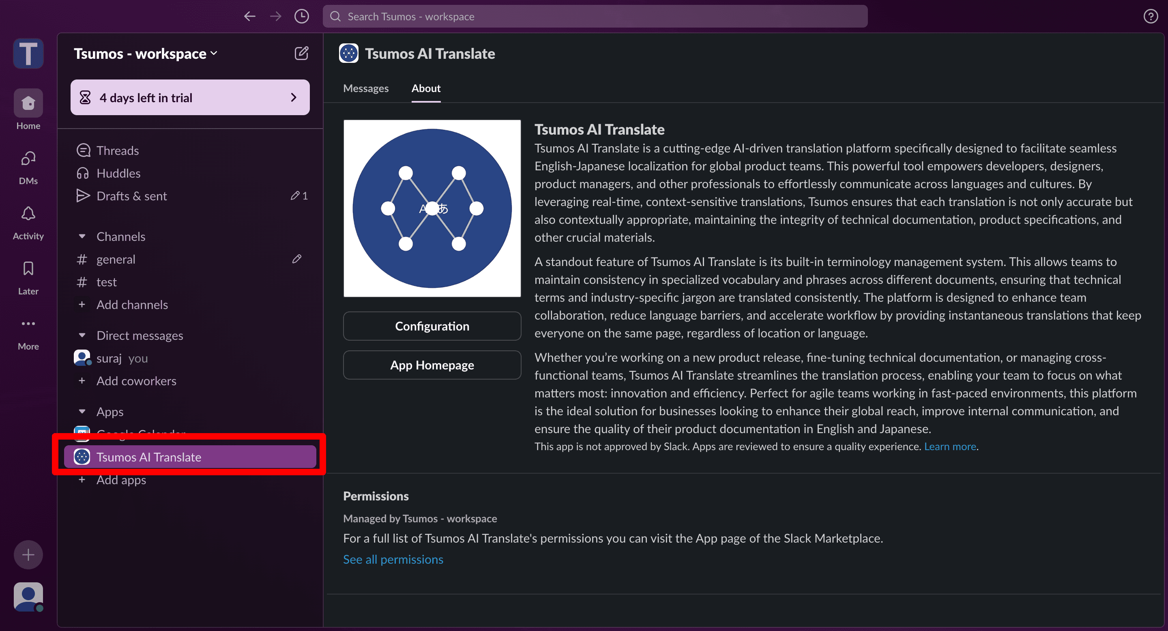Open the Tsumos workspace dropdown menu
This screenshot has width=1168, height=631.
click(x=146, y=54)
